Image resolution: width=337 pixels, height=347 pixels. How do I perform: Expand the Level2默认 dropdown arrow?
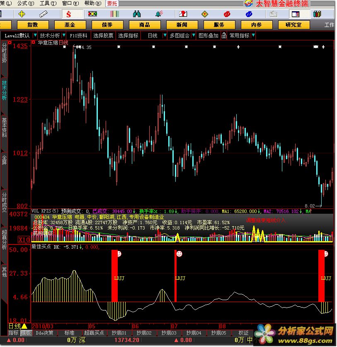click(x=35, y=35)
